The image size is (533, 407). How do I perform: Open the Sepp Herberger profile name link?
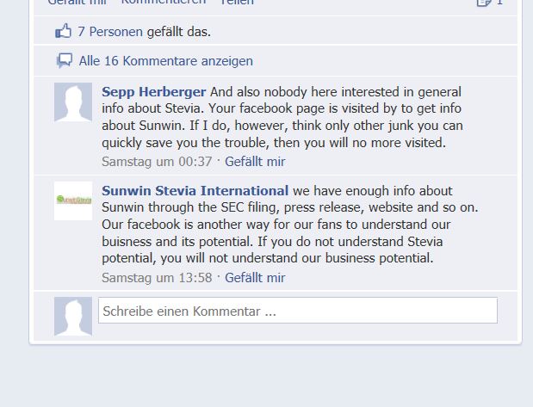point(154,92)
